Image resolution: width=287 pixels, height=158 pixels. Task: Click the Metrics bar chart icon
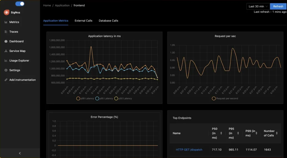[6, 22]
